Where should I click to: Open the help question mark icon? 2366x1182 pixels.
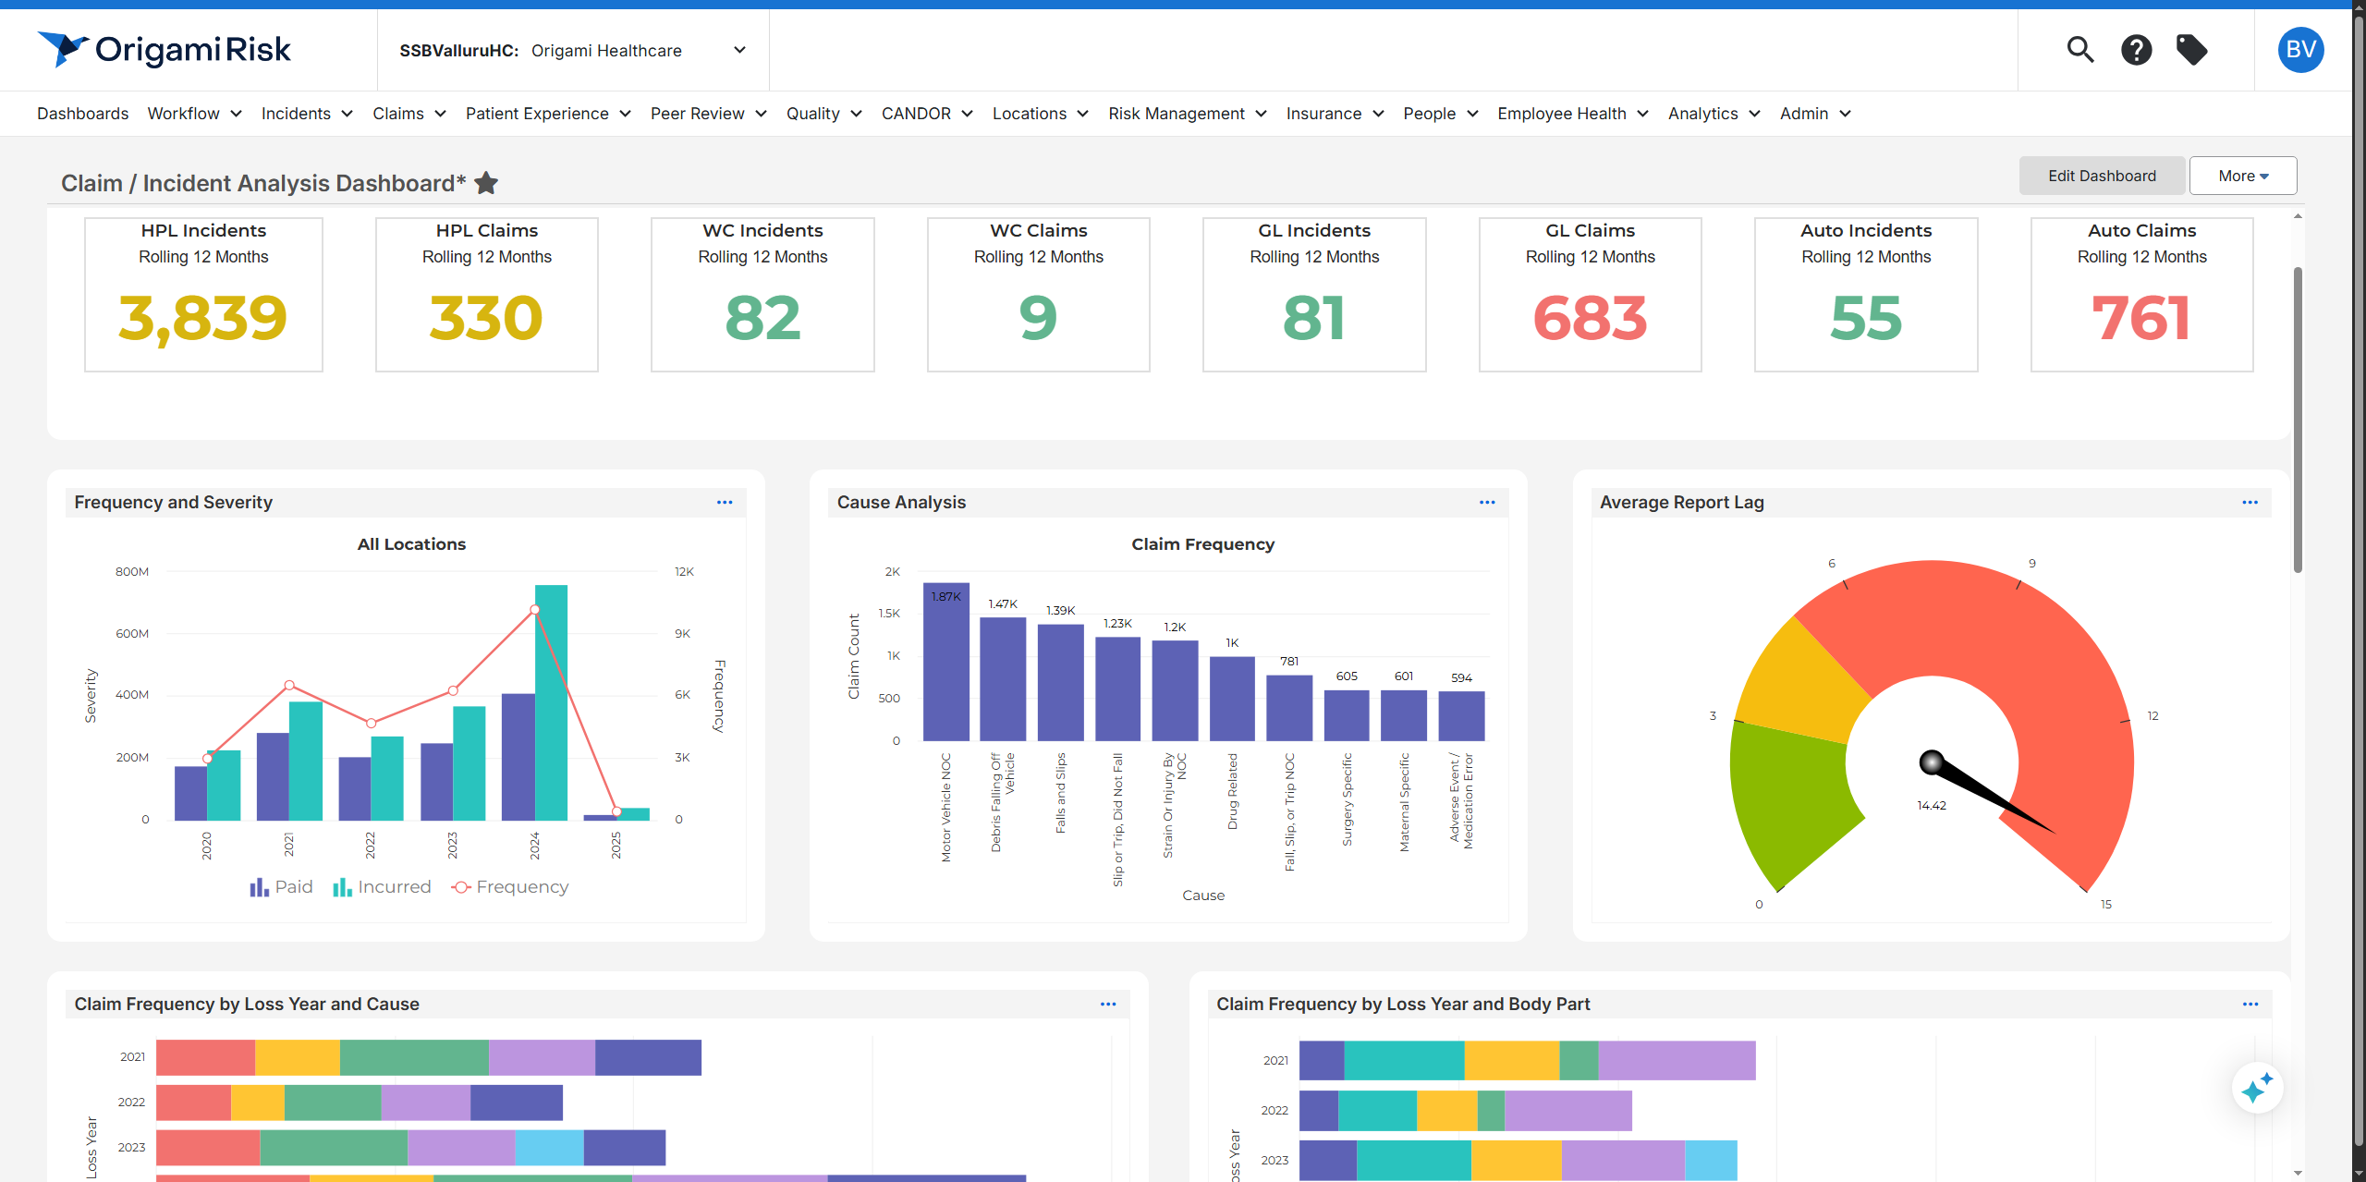coord(2136,49)
